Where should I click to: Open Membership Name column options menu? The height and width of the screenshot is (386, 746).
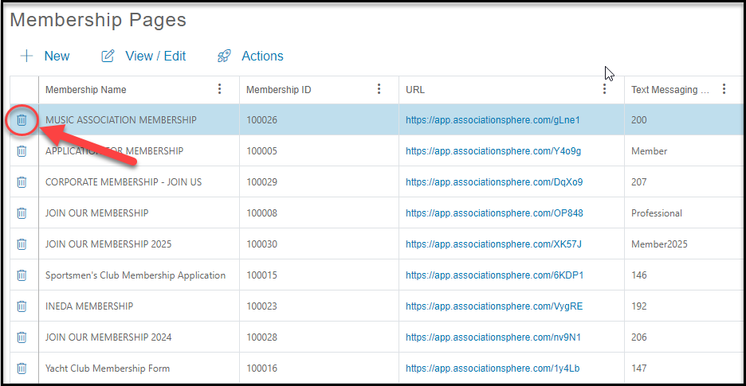click(219, 89)
